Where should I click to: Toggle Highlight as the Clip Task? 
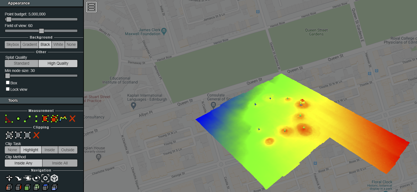[x=31, y=150]
